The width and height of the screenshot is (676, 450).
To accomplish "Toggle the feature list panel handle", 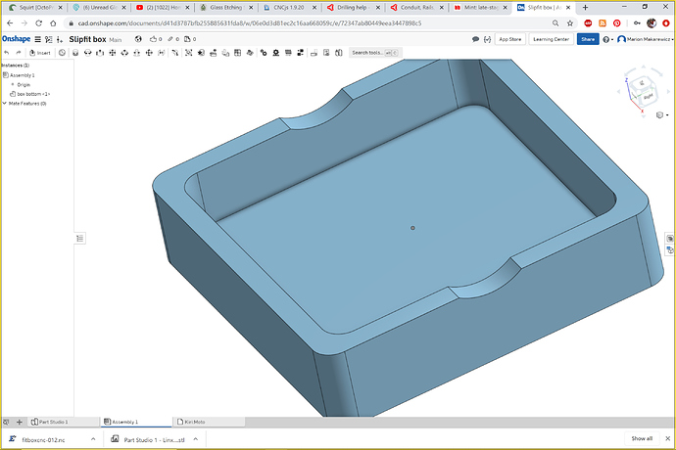I will pyautogui.click(x=80, y=238).
